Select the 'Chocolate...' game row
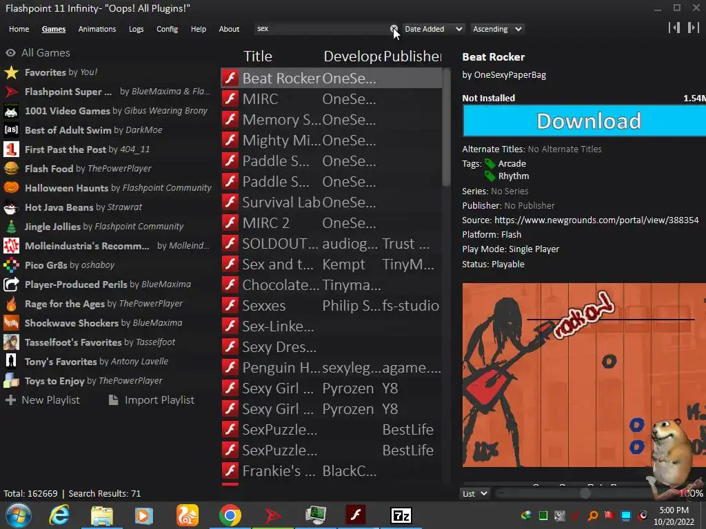This screenshot has height=529, width=706. [x=331, y=285]
